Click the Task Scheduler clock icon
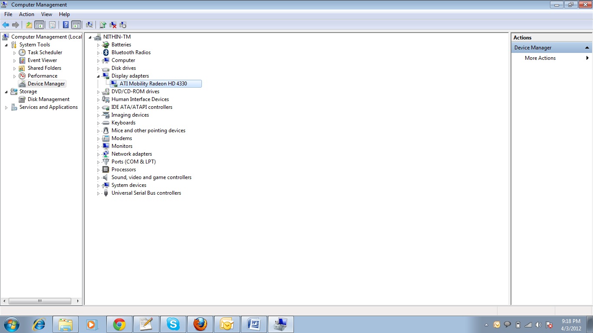The width and height of the screenshot is (593, 333). (22, 52)
